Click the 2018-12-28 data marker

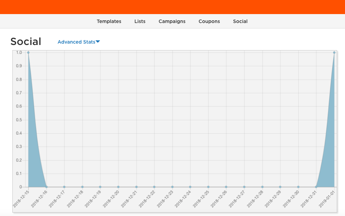[262, 187]
